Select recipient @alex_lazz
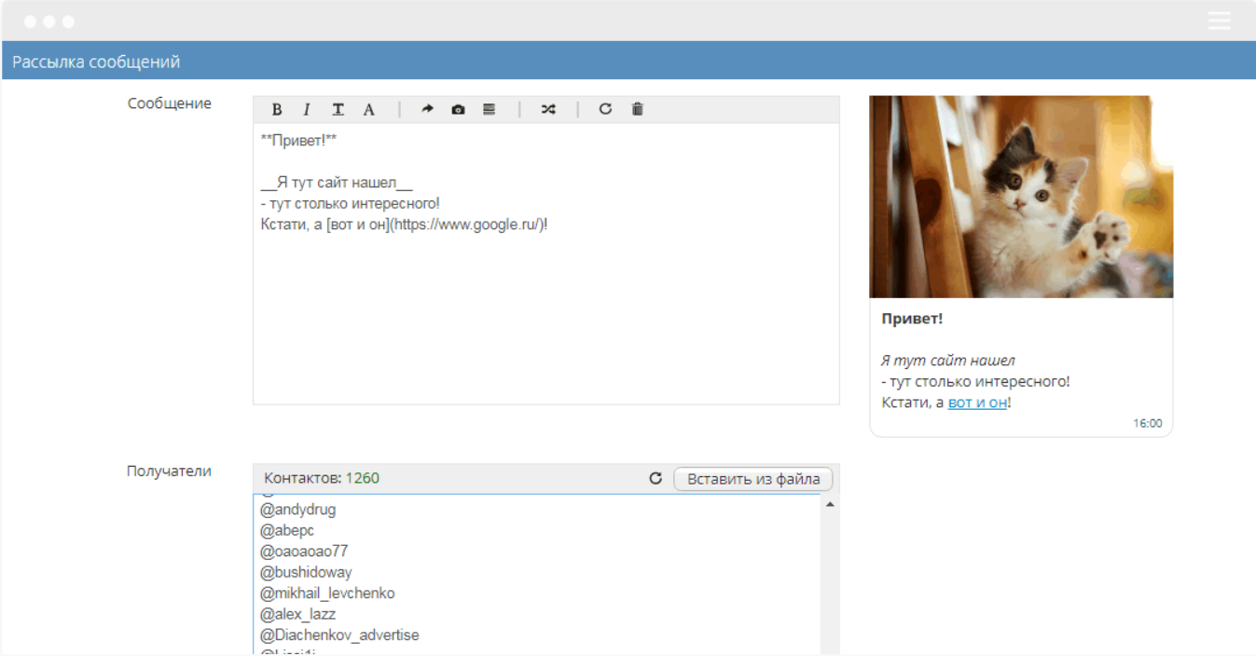The height and width of the screenshot is (656, 1256). pos(297,614)
